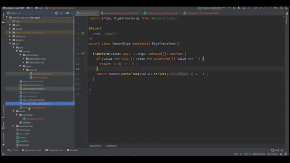Viewport: 290px width, 163px height.
Task: Collapse the assets folder
Action: [14, 111]
